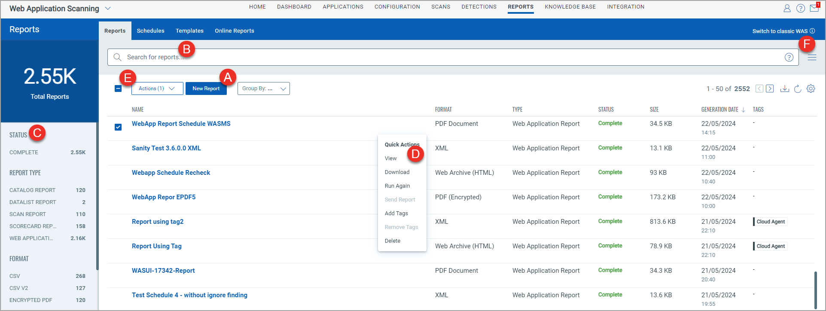The height and width of the screenshot is (311, 826).
Task: Open the KNOWLEDGE BASE menu
Action: [x=570, y=7]
